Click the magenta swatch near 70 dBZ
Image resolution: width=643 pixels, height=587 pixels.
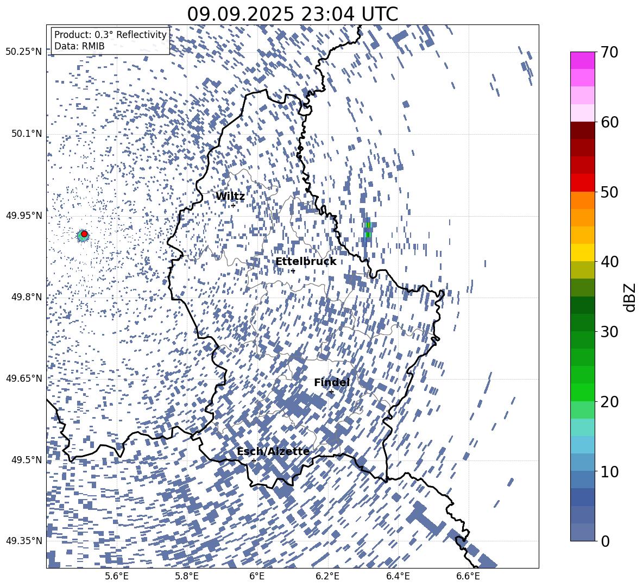point(582,60)
